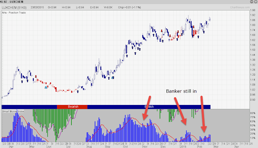Viewport: 258px width, 148px height.
Task: Click the Aug month label on time axis
Action: pyautogui.click(x=89, y=146)
